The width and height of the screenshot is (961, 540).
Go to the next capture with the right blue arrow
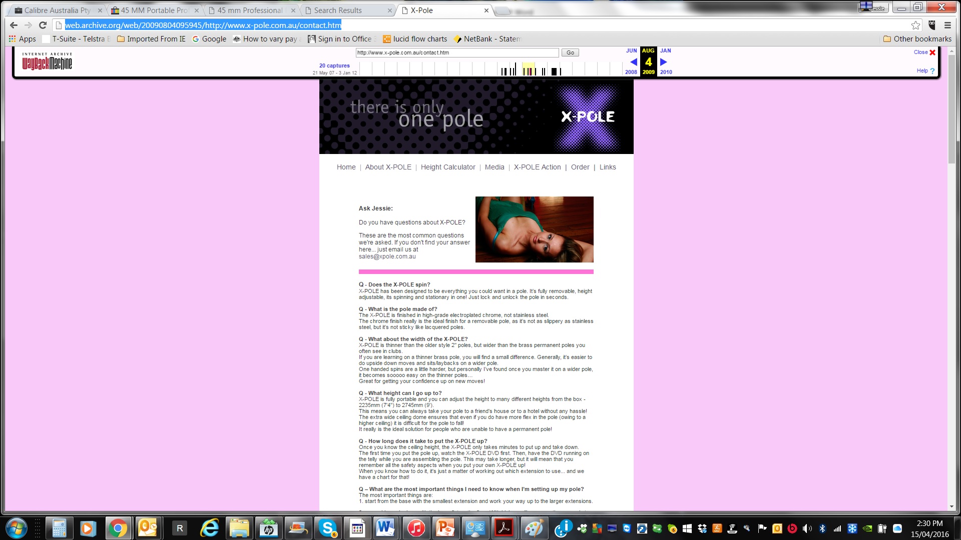click(664, 62)
